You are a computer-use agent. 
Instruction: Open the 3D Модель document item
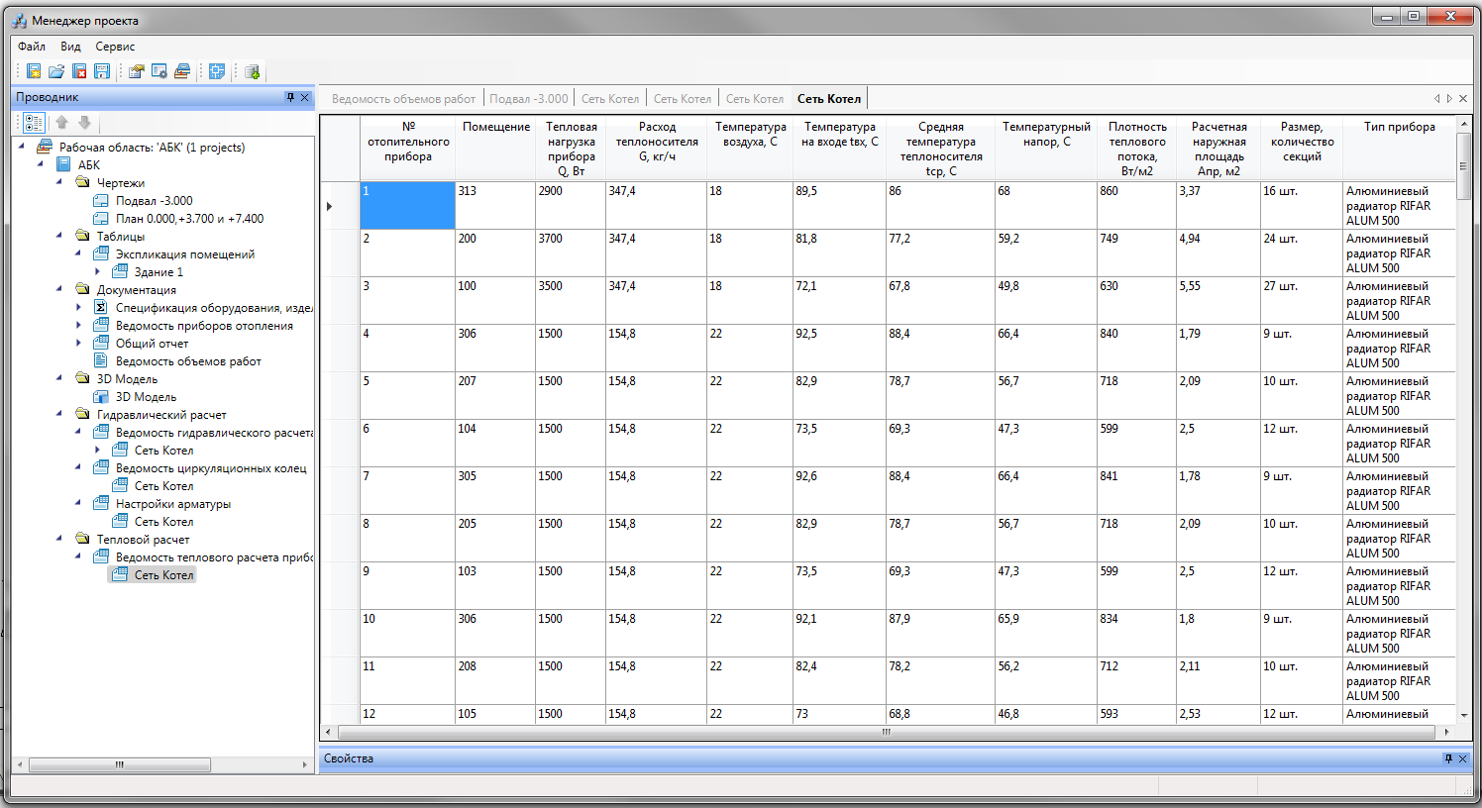click(146, 397)
